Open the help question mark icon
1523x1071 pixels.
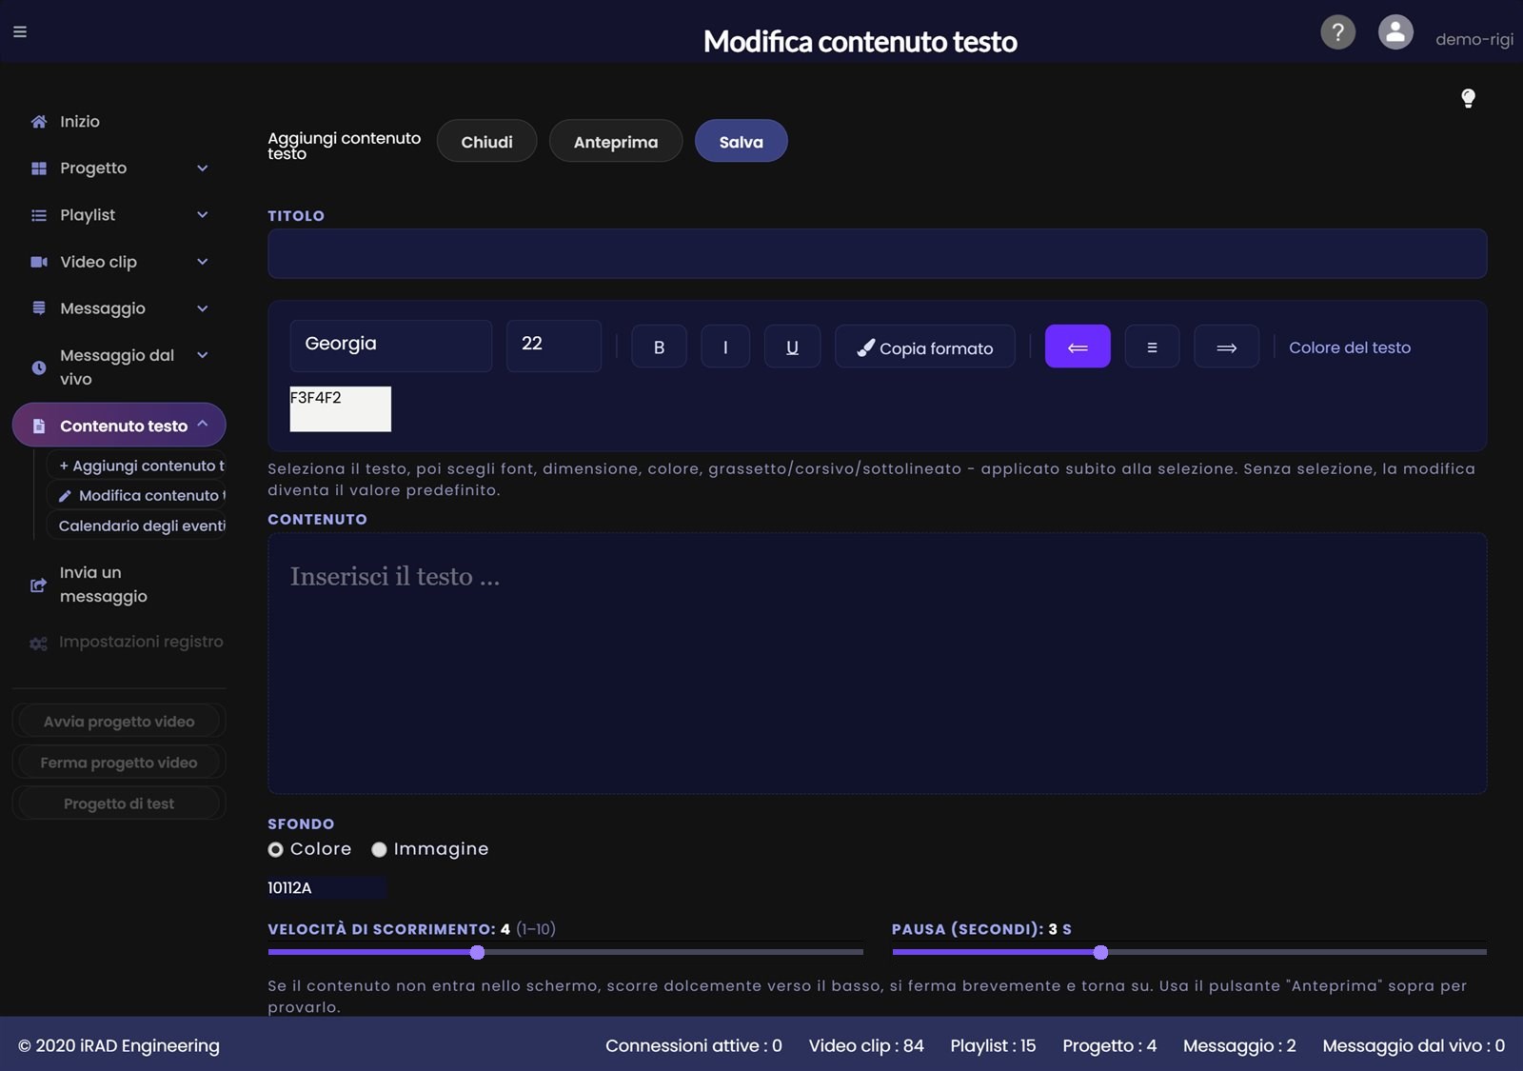pos(1337,32)
